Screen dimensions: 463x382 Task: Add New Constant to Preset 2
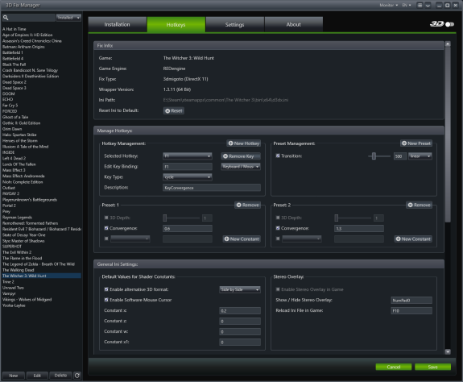pyautogui.click(x=413, y=239)
